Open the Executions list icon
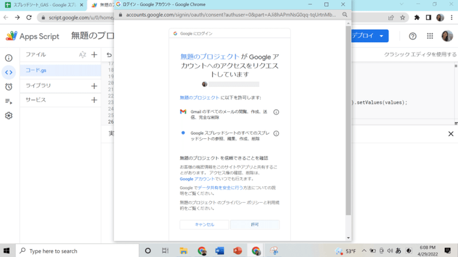This screenshot has height=257, width=458. [9, 102]
